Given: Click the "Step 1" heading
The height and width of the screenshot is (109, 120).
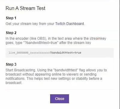Looking at the screenshot, I should (x=11, y=18).
